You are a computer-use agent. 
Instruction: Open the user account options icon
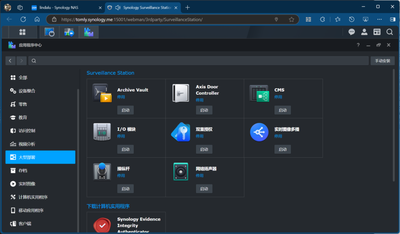pos(364,32)
